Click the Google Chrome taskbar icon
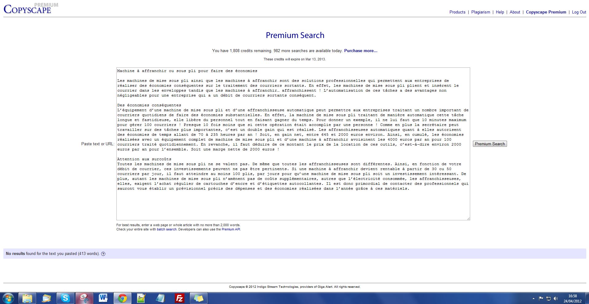This screenshot has height=304, width=589. [122, 298]
